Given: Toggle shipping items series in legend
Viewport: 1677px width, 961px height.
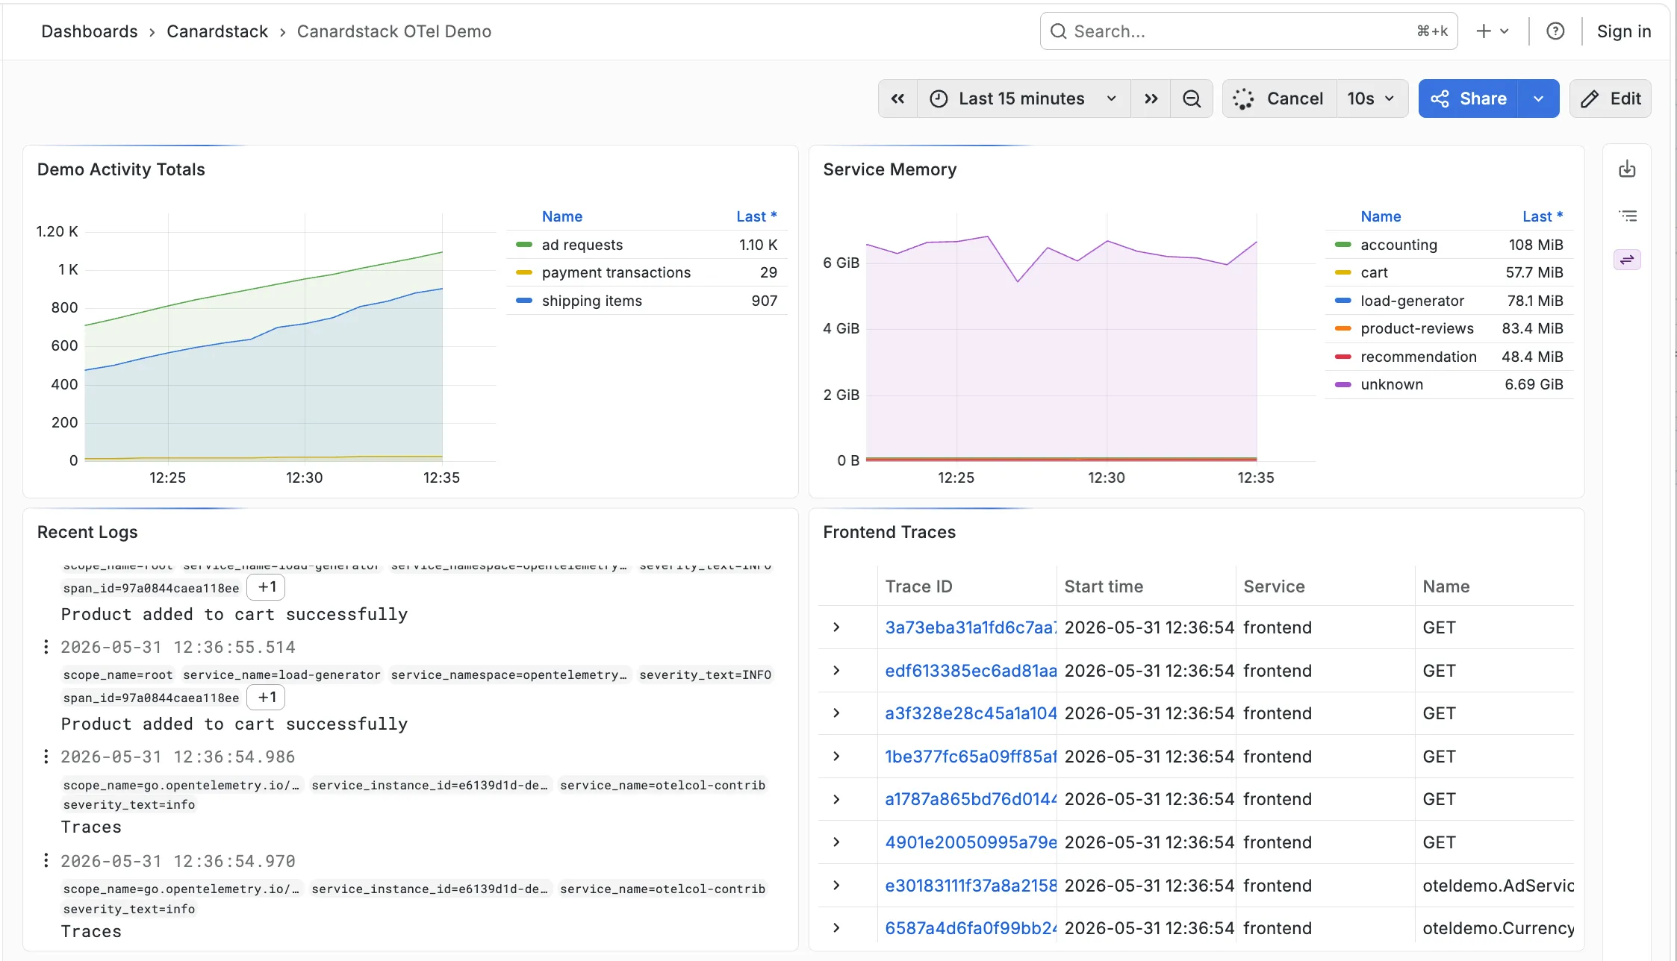Looking at the screenshot, I should pyautogui.click(x=592, y=301).
